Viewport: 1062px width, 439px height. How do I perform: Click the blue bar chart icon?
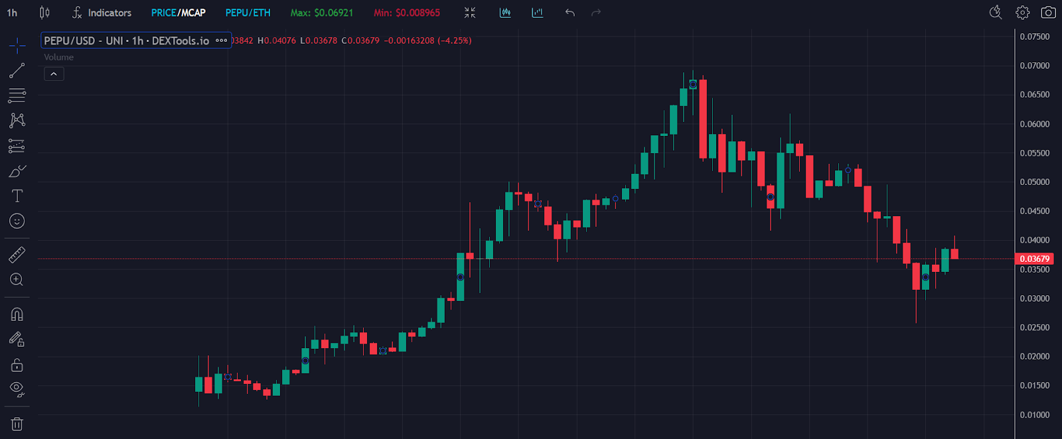click(538, 13)
